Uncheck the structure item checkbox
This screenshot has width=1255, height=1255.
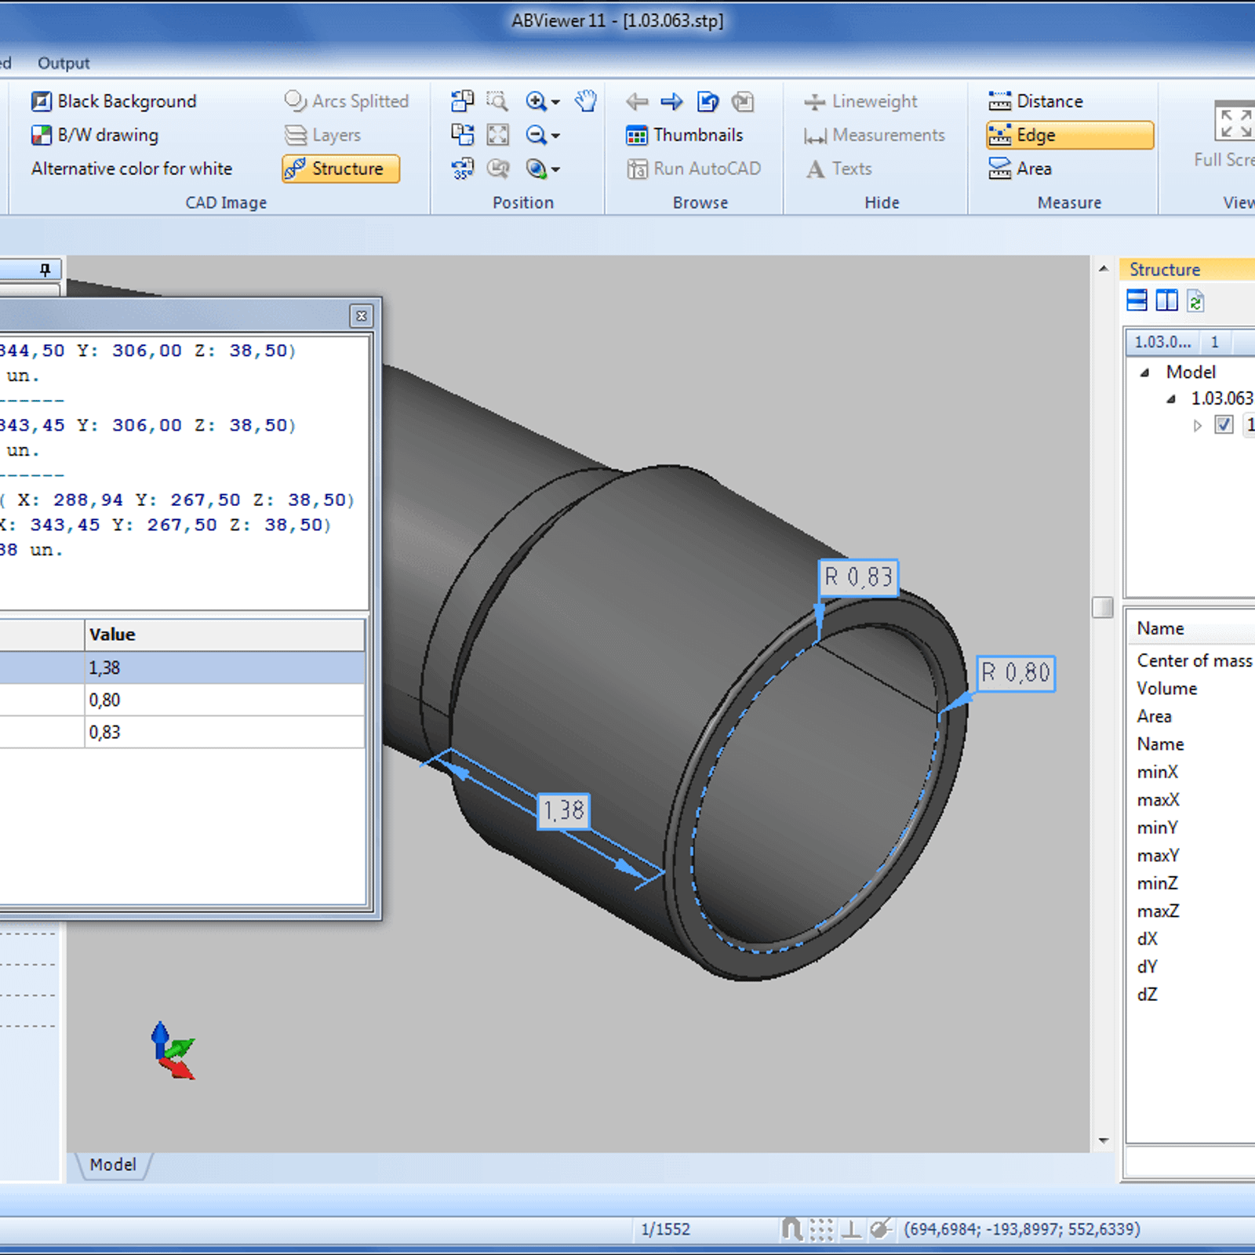pyautogui.click(x=1224, y=425)
